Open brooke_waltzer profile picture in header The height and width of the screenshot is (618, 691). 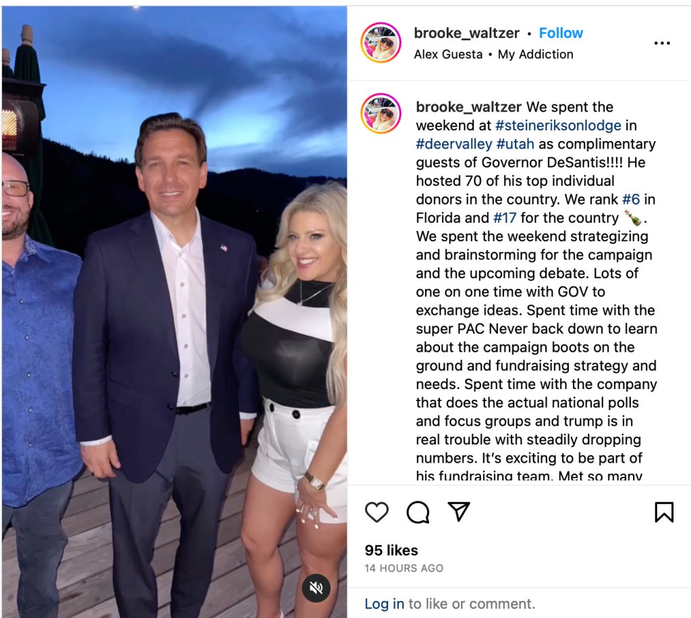pyautogui.click(x=381, y=43)
